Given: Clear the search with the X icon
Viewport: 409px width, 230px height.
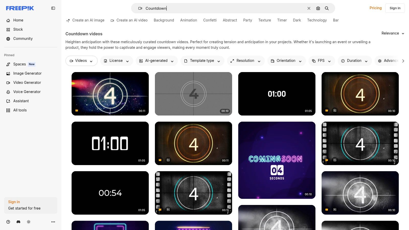Looking at the screenshot, I should click(x=309, y=8).
